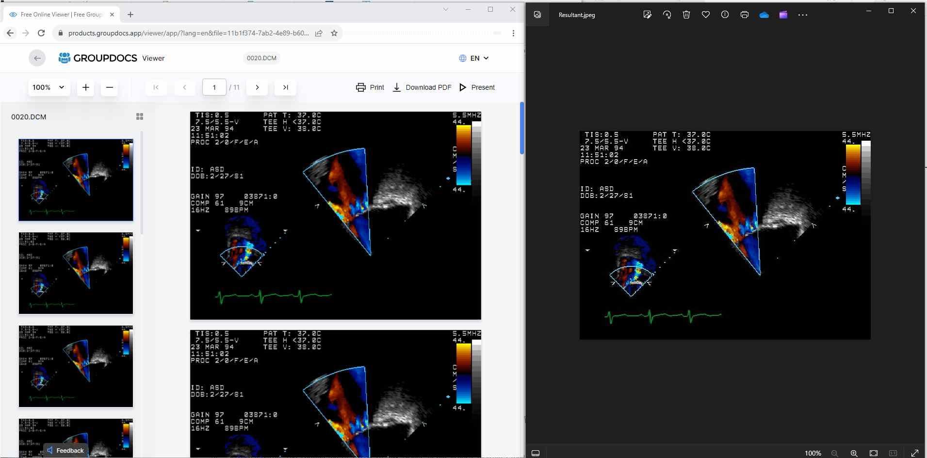Click the GroupDocs back arrow button
Viewport: 927px width, 458px height.
tap(37, 58)
